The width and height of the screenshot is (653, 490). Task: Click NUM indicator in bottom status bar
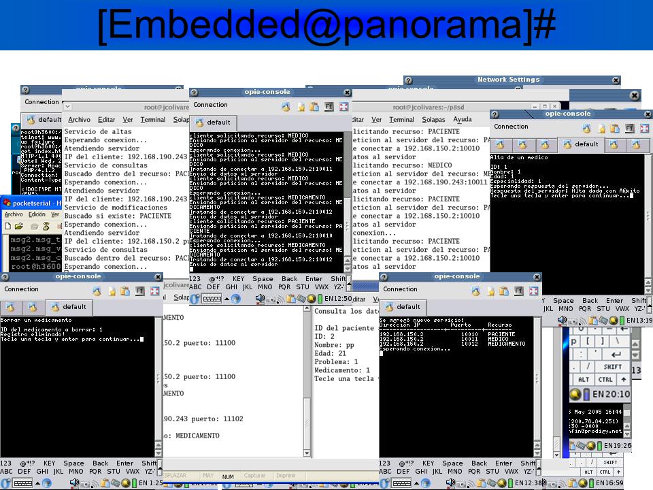(x=228, y=476)
